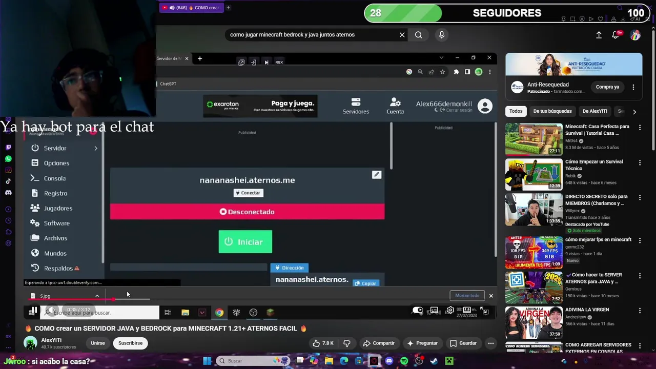Open browser sidebar settings gear
Image resolution: width=656 pixels, height=369 pixels.
pyautogui.click(x=8, y=243)
